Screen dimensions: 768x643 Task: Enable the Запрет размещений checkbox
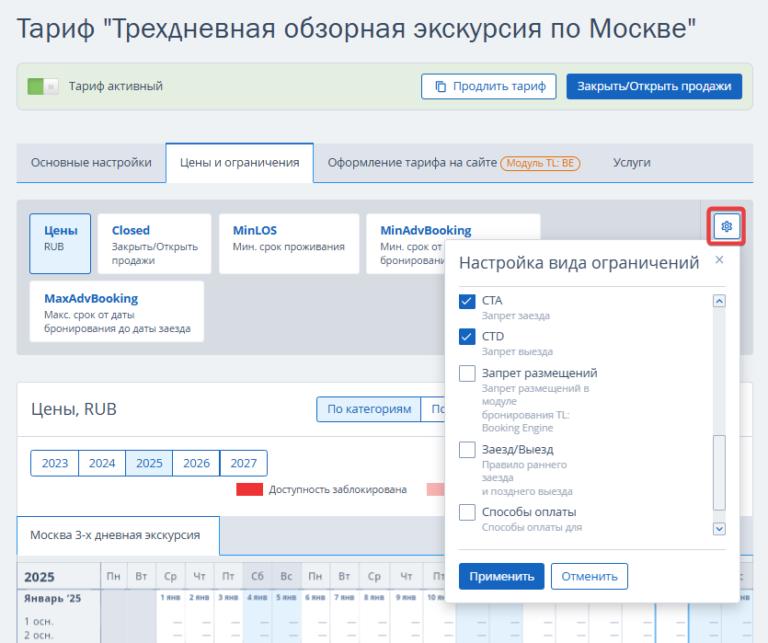466,373
